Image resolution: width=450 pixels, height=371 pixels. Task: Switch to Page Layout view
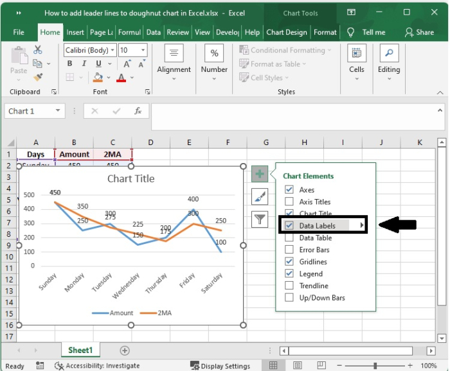tap(297, 365)
